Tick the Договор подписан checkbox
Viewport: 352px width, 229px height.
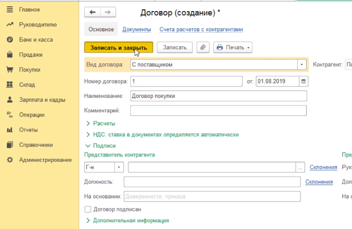click(x=88, y=209)
